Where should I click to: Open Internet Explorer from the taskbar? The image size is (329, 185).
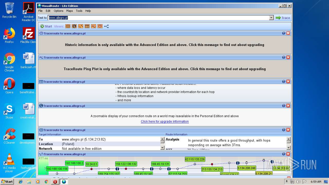(x=21, y=182)
